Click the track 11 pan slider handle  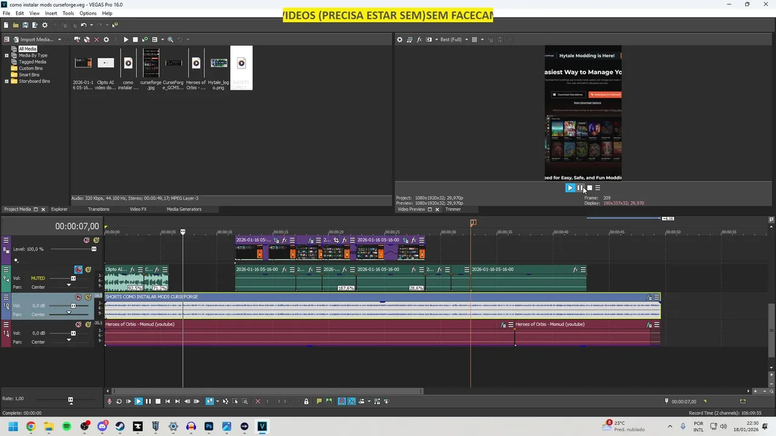69,340
